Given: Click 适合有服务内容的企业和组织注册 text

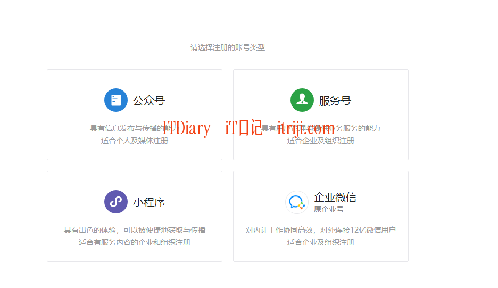Looking at the screenshot, I should (135, 242).
